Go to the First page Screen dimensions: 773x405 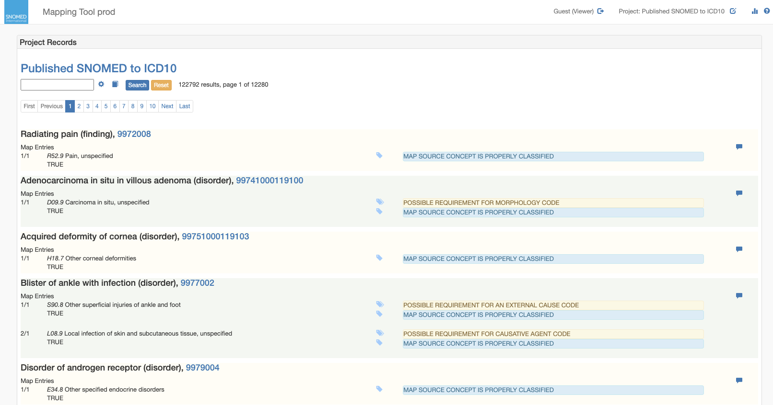[29, 106]
